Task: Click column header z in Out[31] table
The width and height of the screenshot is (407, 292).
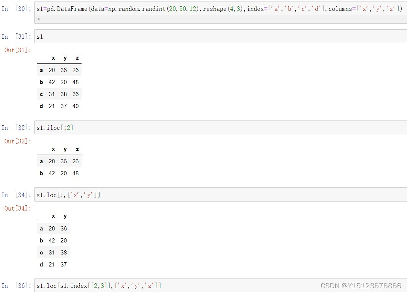Action: click(x=77, y=58)
